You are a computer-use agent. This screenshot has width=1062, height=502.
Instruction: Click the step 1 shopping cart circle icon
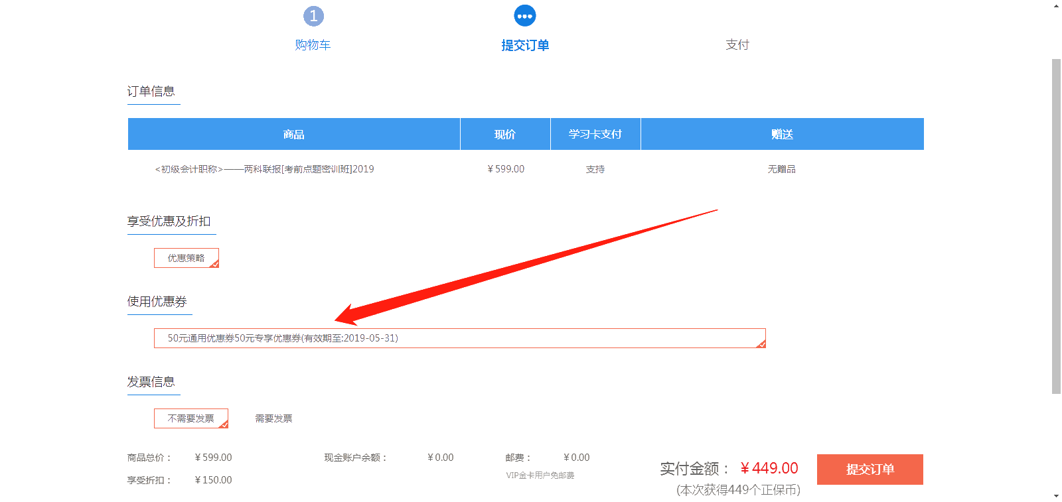[313, 16]
